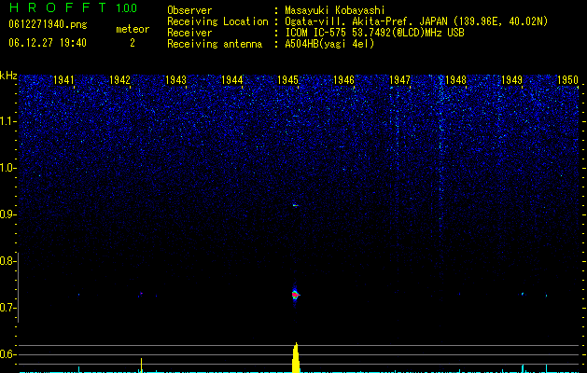Click the filename 0612271940.png text
This screenshot has height=373, width=587.
[48, 24]
